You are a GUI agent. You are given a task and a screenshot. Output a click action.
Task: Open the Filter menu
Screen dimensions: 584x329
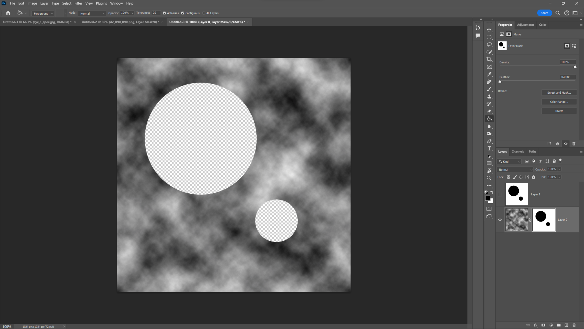78,3
